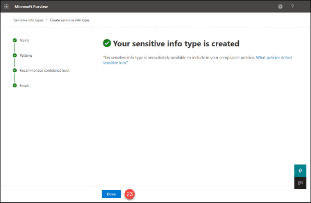Select Recommended confidence level step
This screenshot has height=203, width=311.
tap(45, 70)
